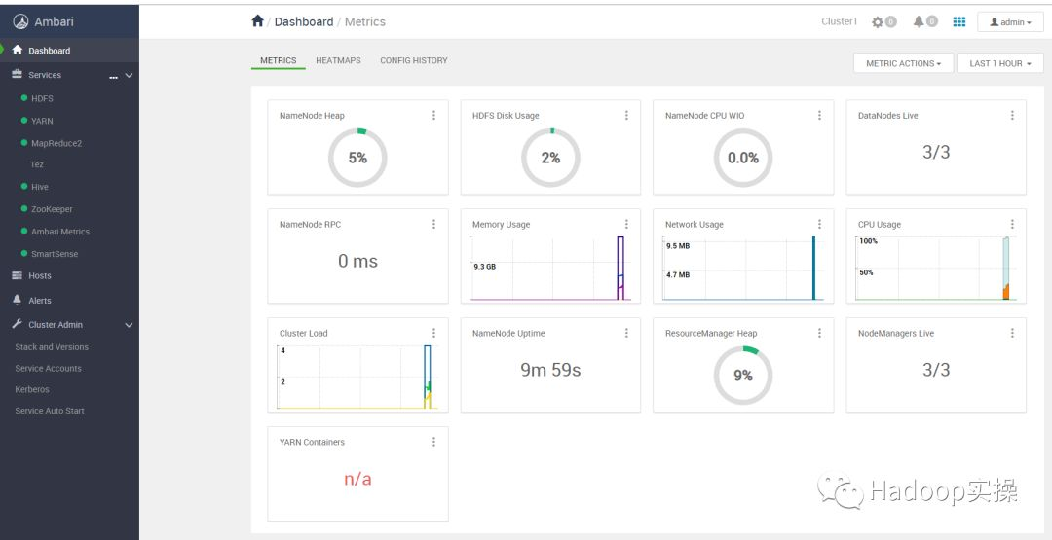
Task: Collapse the Cluster Admin section chevron
Action: coord(129,325)
